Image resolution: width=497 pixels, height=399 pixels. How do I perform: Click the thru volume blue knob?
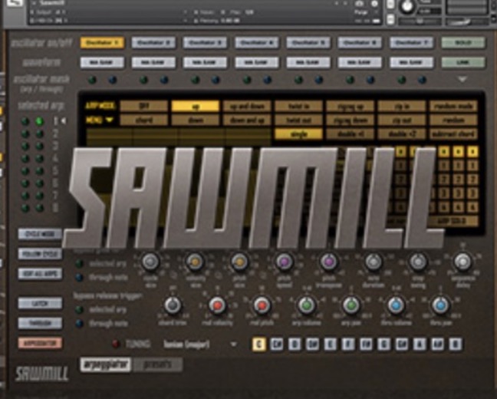point(396,305)
